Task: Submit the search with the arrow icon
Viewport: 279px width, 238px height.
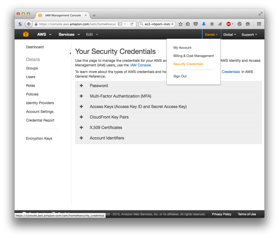Action: click(172, 24)
